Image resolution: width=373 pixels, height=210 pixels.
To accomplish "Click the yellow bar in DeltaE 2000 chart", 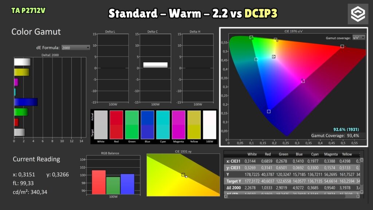I will coord(21,72).
